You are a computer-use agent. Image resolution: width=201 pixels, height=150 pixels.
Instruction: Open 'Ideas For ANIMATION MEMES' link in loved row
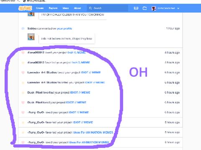click(89, 142)
